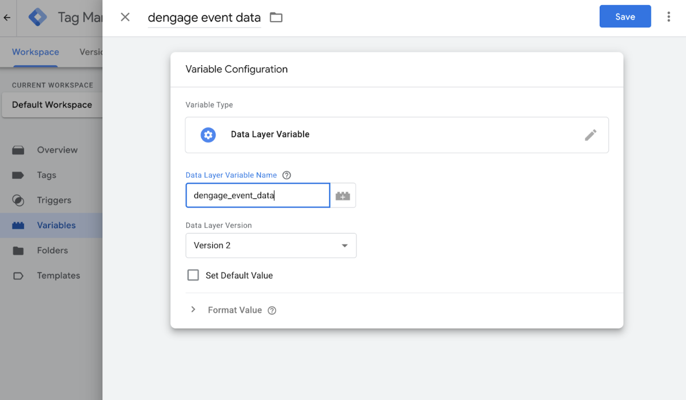Image resolution: width=686 pixels, height=400 pixels.
Task: Open the Data Layer Version dropdown
Action: point(271,246)
